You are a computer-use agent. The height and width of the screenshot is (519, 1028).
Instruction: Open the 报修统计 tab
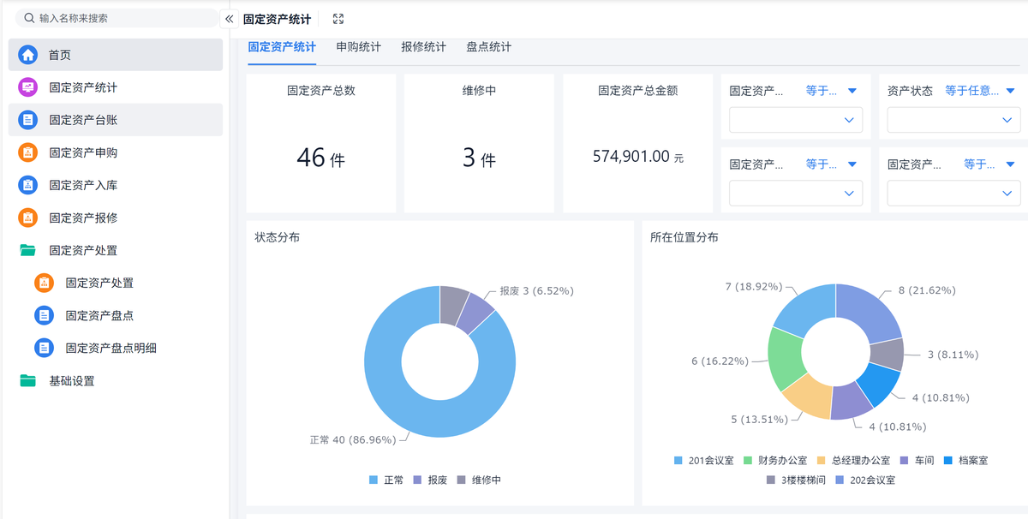[423, 48]
